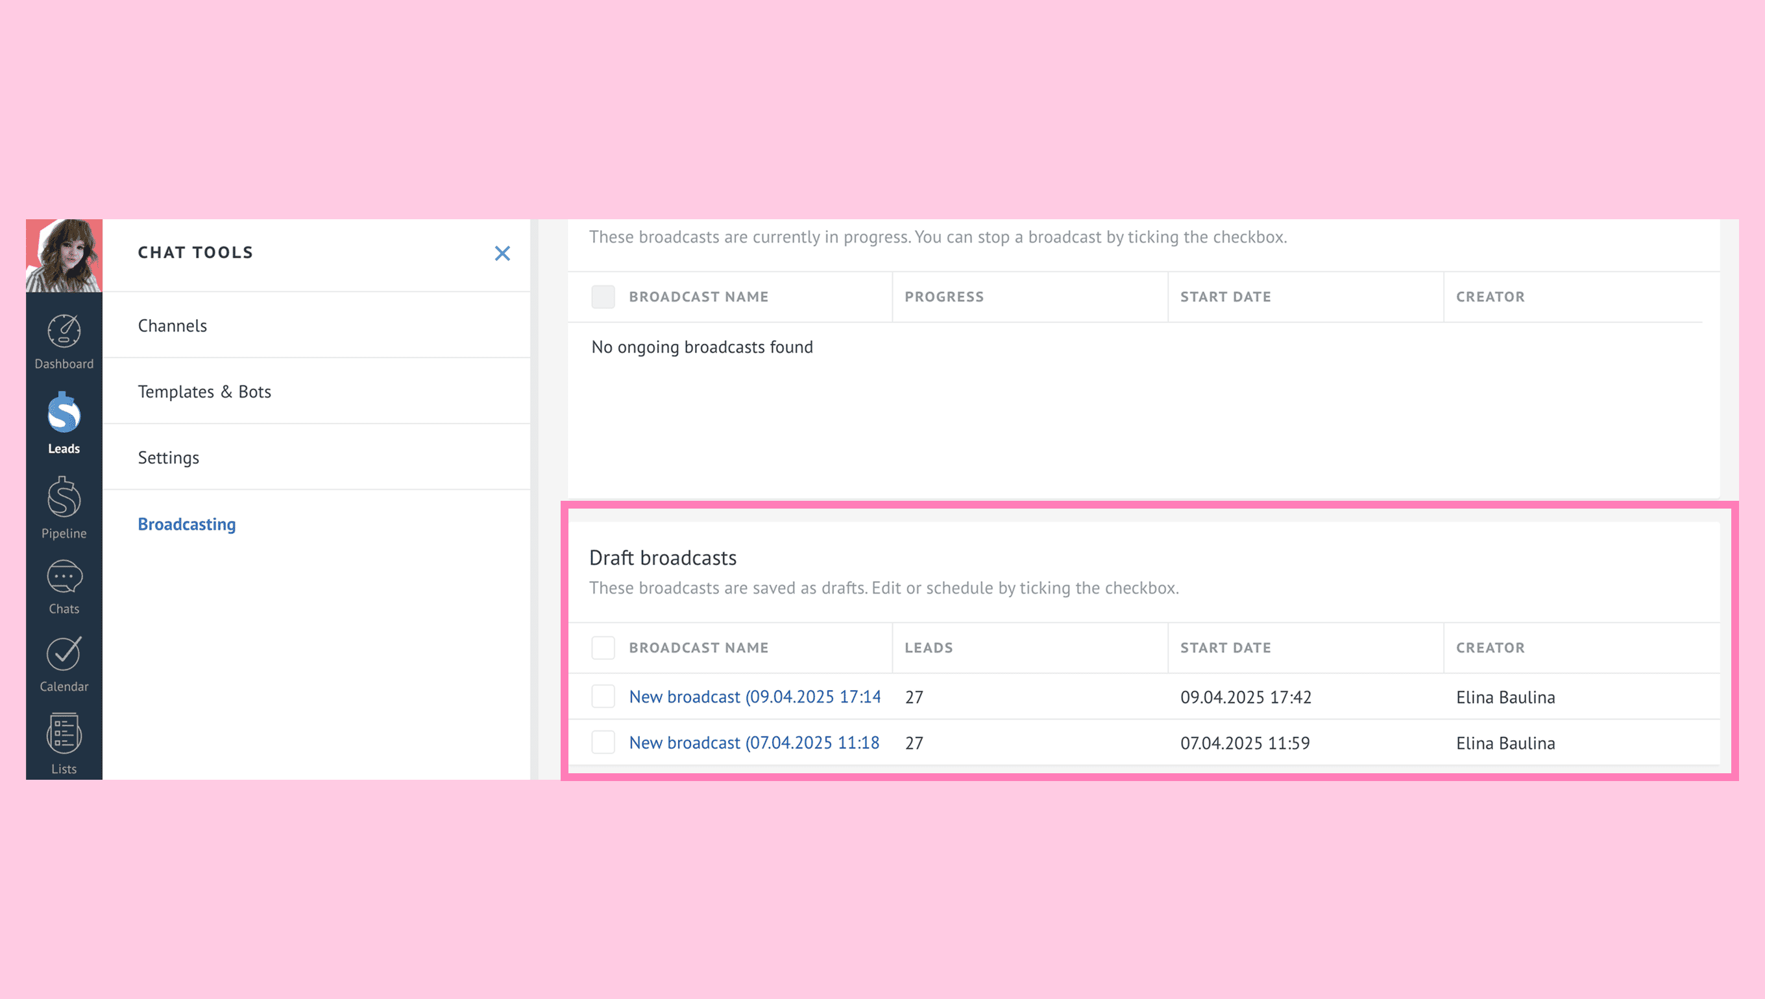Click leads count 27 in 07.04.2025 row
1765x999 pixels.
[914, 743]
